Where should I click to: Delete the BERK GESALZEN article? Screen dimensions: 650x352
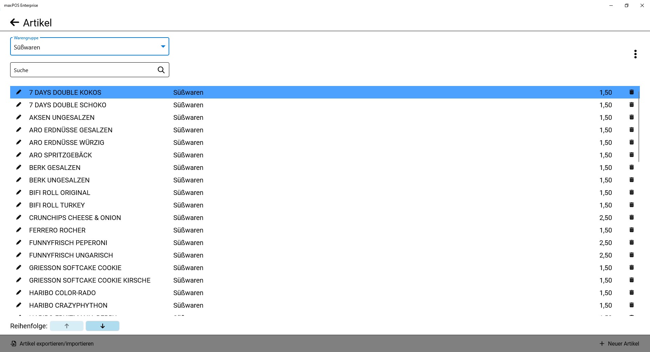(x=631, y=167)
